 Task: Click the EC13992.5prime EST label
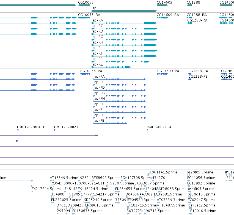coord(201,183)
